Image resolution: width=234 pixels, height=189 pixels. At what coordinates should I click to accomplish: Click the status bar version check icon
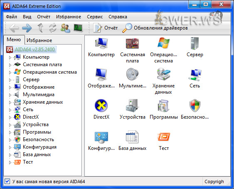click(7, 182)
